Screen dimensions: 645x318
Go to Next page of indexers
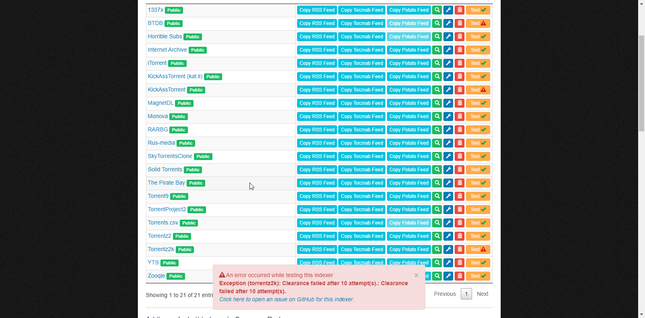click(x=482, y=294)
